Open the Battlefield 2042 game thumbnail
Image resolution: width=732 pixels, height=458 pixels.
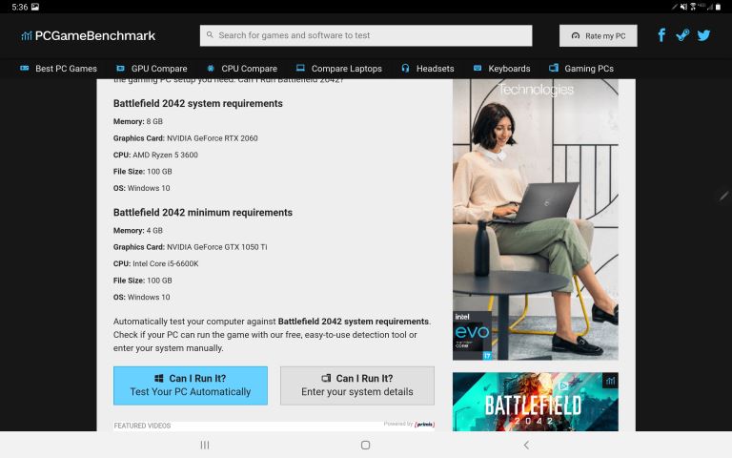point(536,402)
